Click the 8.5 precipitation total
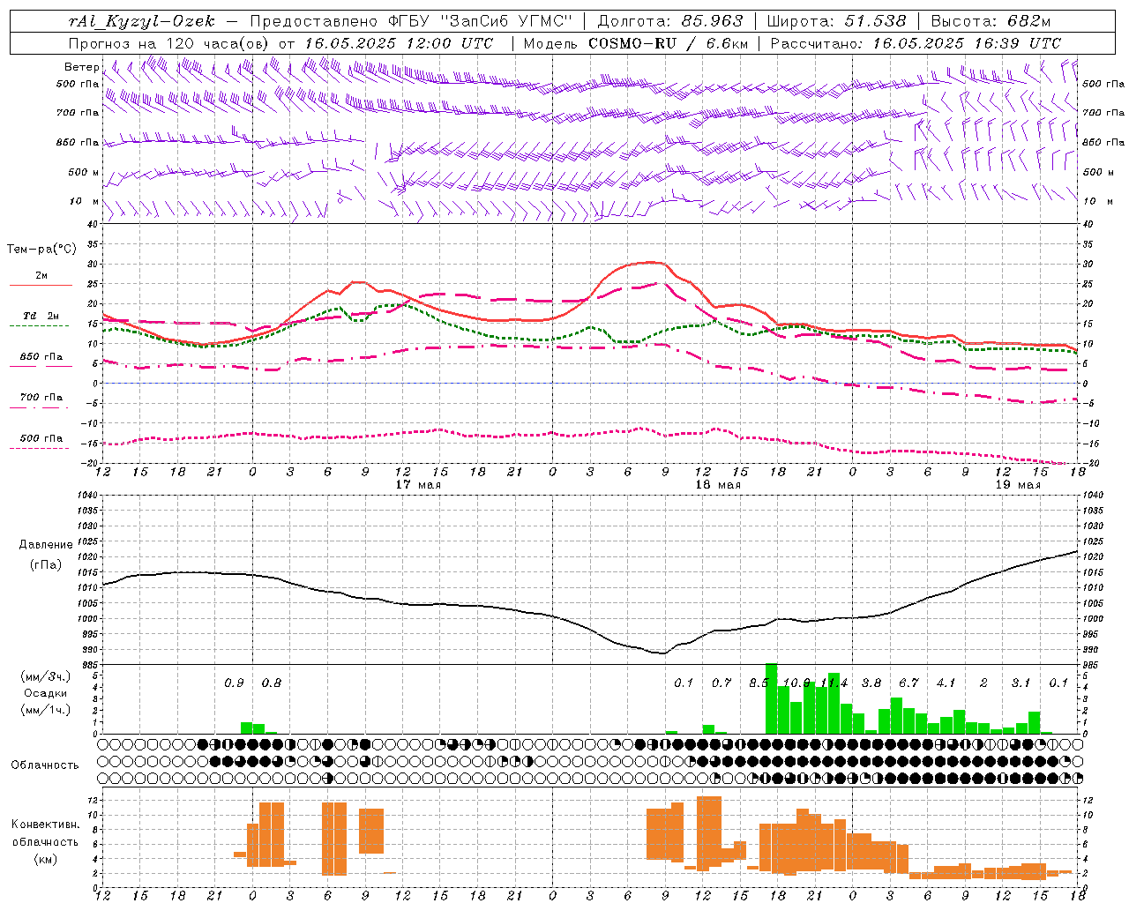This screenshot has height=903, width=1129. (759, 683)
